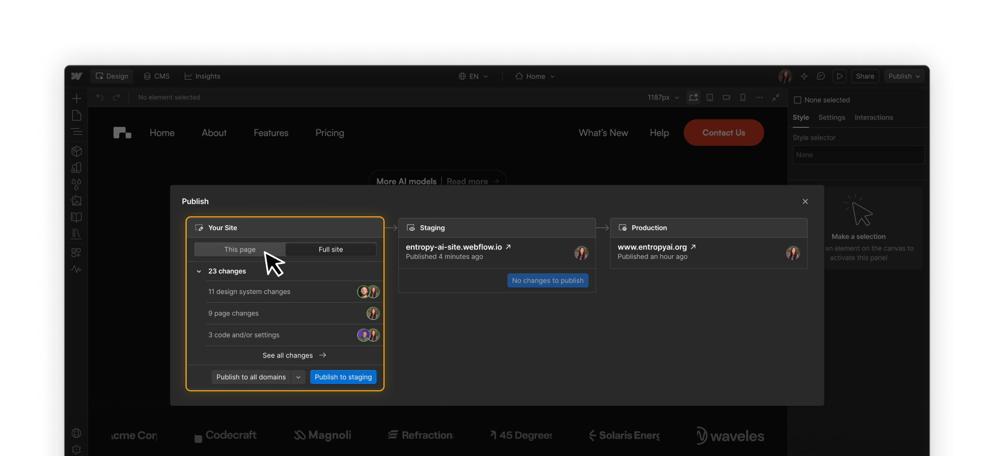The height and width of the screenshot is (456, 995).
Task: Select the Full site toggle option
Action: 331,249
